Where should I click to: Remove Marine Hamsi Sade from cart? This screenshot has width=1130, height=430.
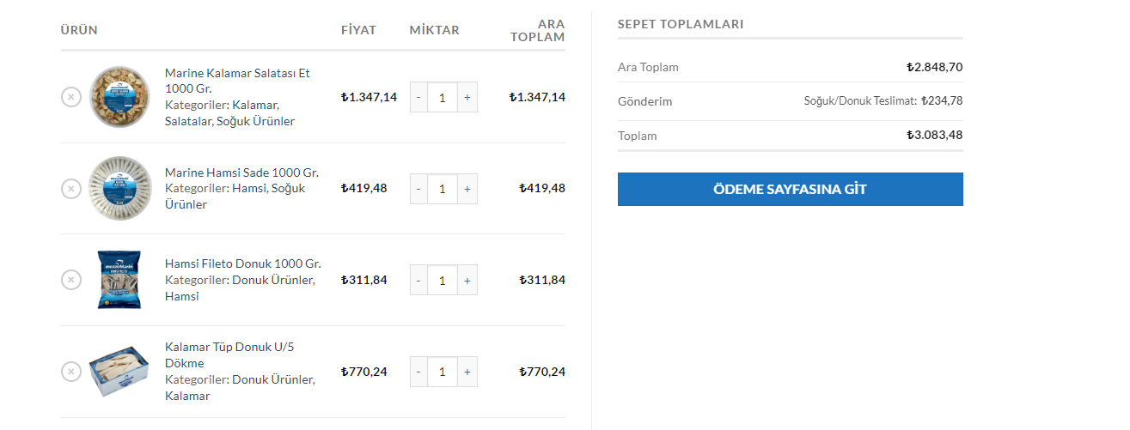pyautogui.click(x=71, y=188)
